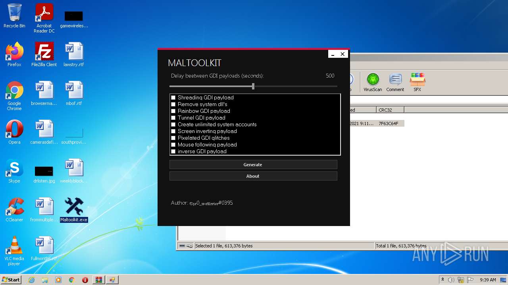Viewport: 508px width, 285px height.
Task: Launch Opera from the desktop
Action: point(14,132)
